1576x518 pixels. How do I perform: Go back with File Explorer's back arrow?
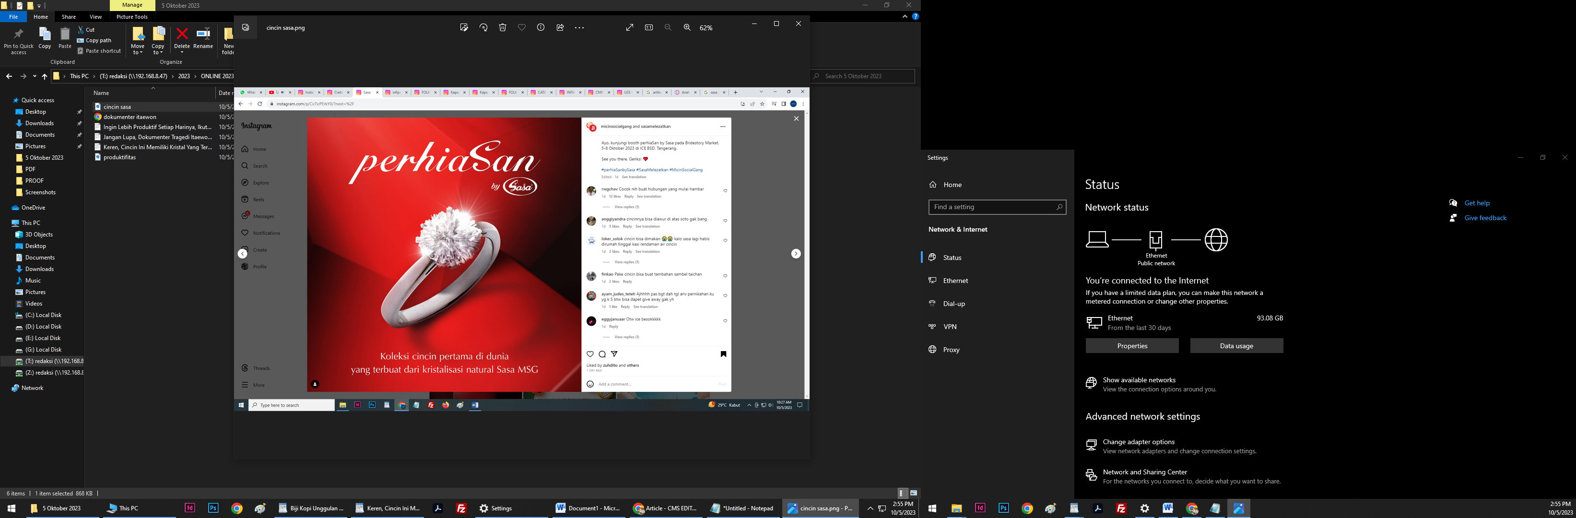(9, 76)
